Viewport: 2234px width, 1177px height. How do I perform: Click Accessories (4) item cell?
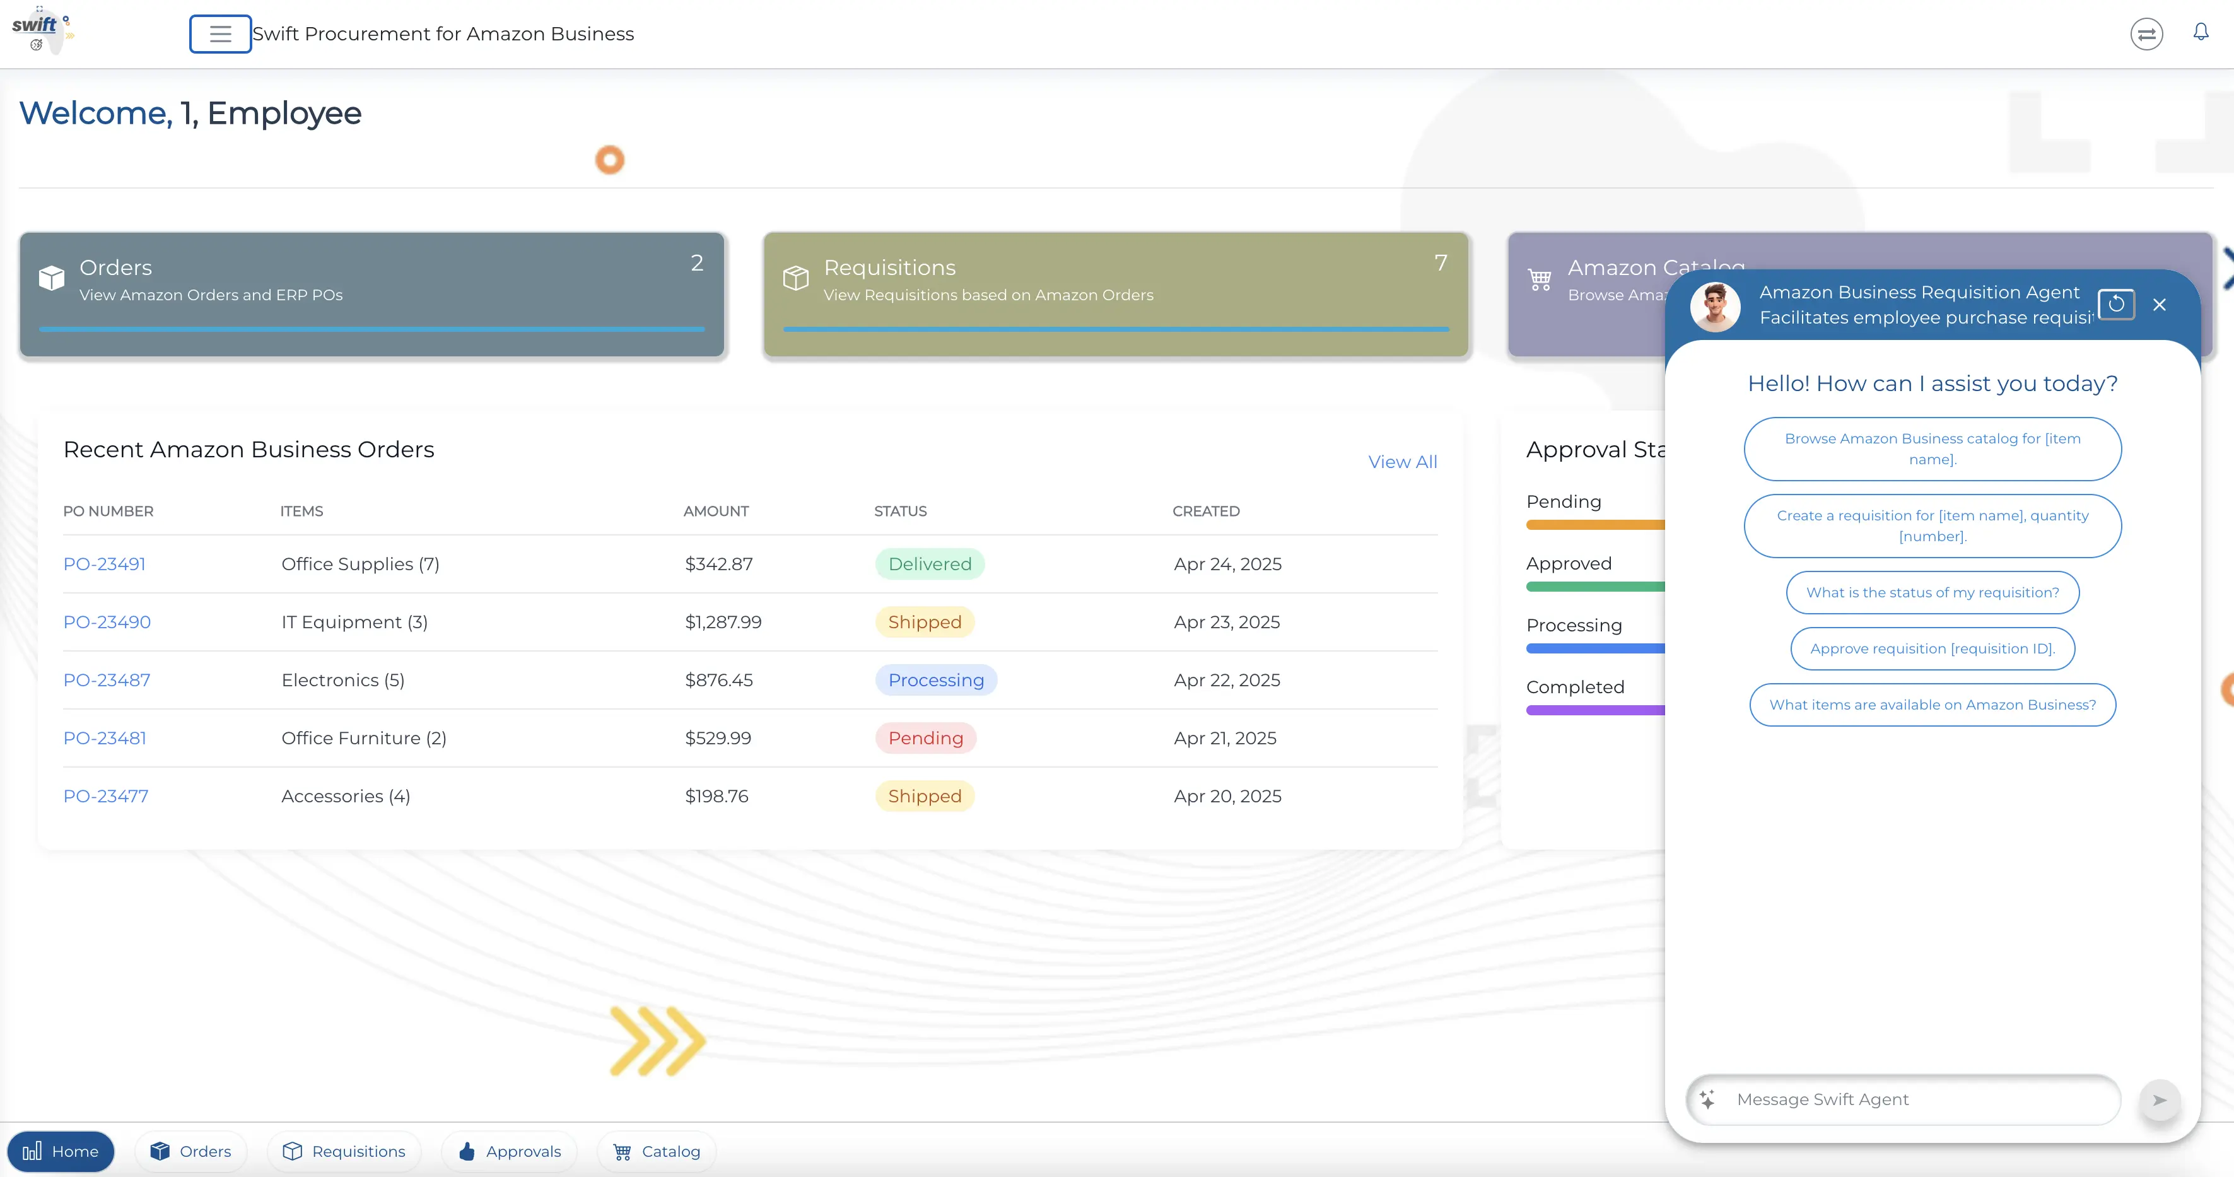tap(345, 796)
